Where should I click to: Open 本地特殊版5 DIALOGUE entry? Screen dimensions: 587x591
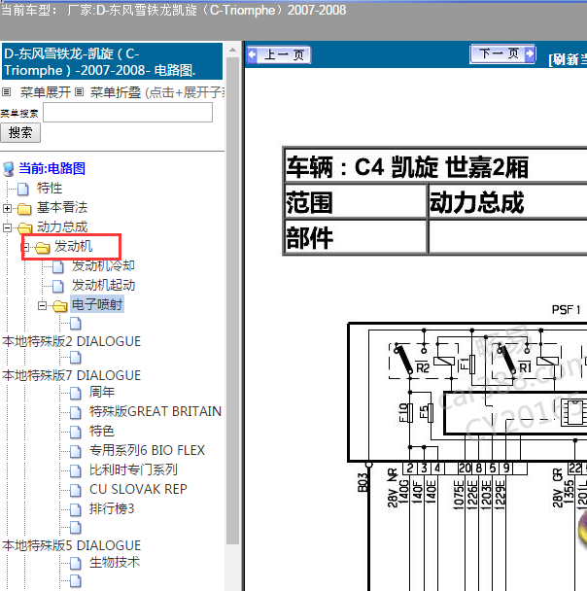71,545
